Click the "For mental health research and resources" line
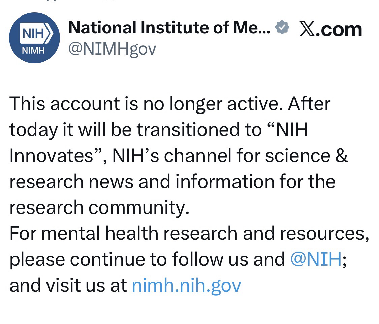This screenshot has height=324, width=379. [x=189, y=233]
